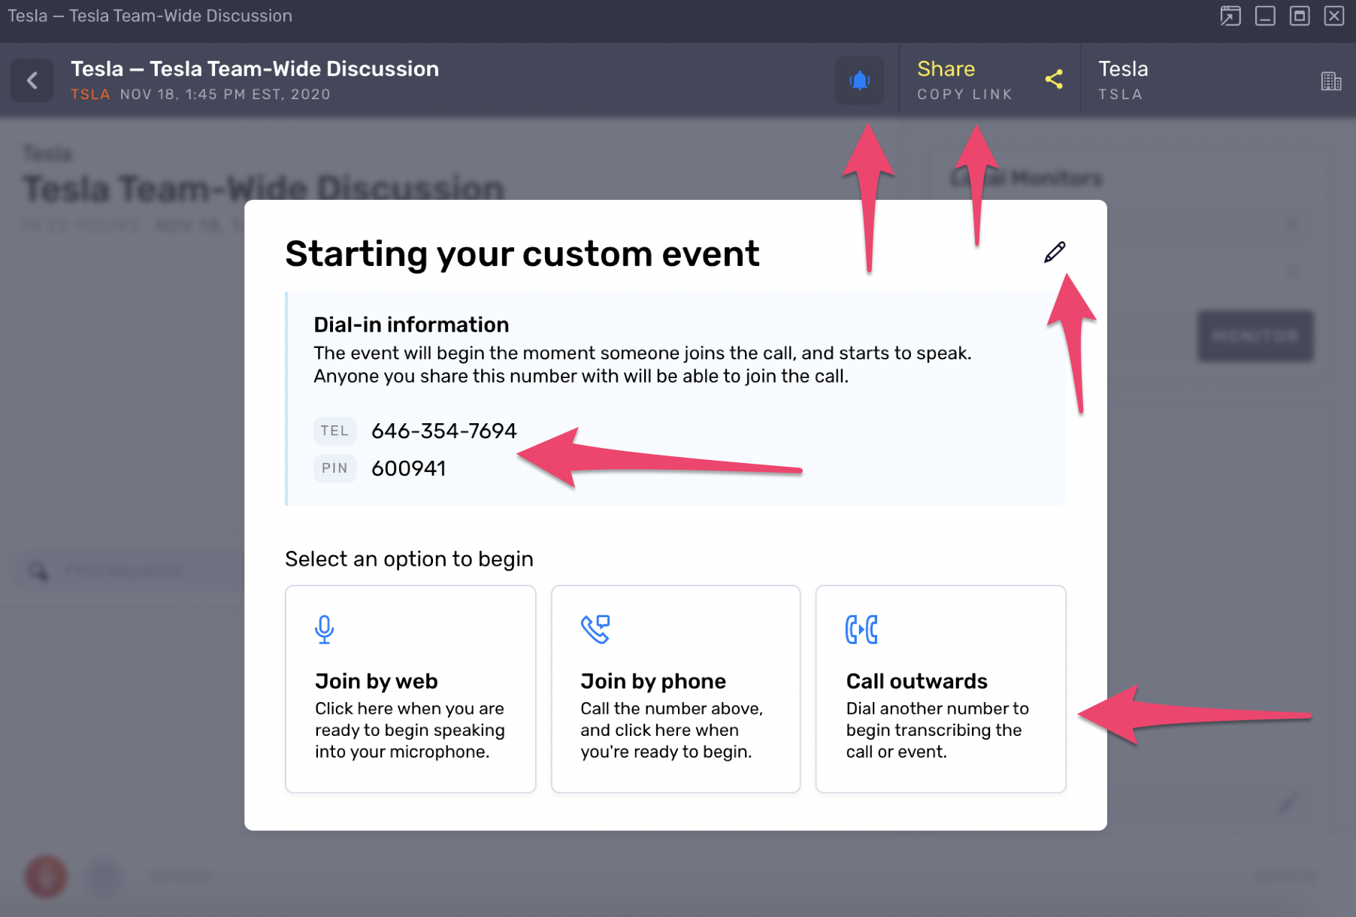
Task: Toggle the notification bell icon
Action: point(859,80)
